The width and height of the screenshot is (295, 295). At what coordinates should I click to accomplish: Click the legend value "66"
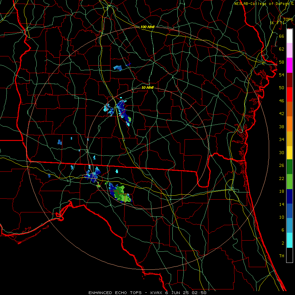[282, 36]
